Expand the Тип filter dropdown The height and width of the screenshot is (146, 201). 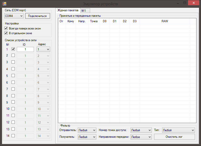point(178,130)
